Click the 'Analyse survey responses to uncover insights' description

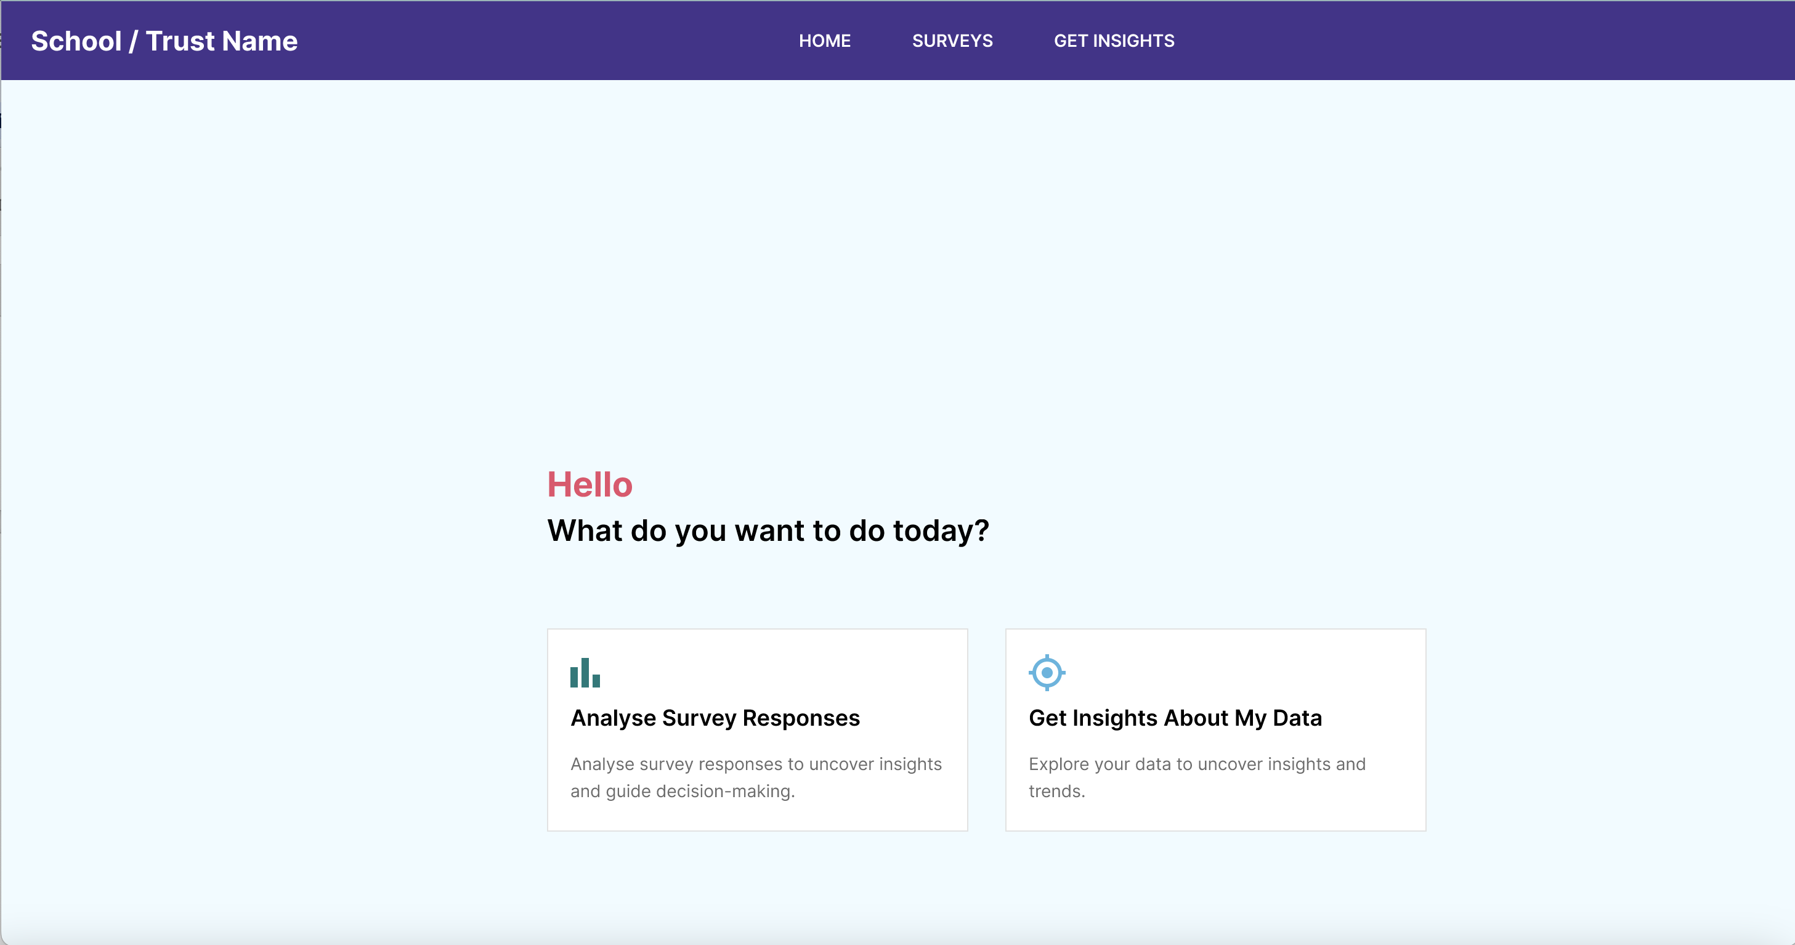(756, 764)
